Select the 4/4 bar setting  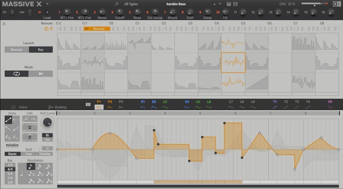click(10, 169)
